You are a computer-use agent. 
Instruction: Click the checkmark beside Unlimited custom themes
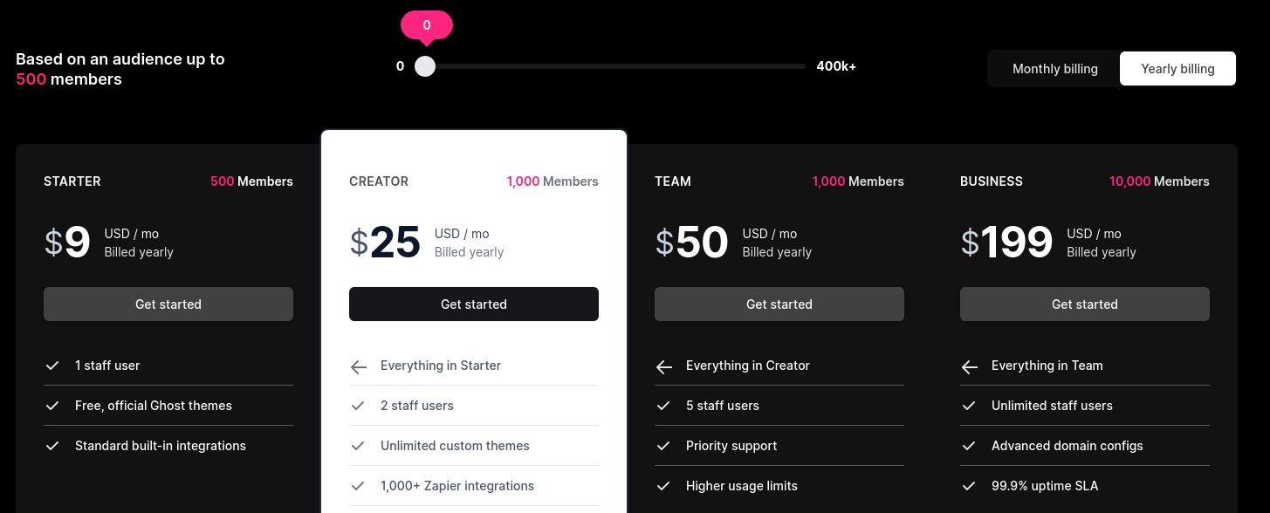(x=358, y=446)
